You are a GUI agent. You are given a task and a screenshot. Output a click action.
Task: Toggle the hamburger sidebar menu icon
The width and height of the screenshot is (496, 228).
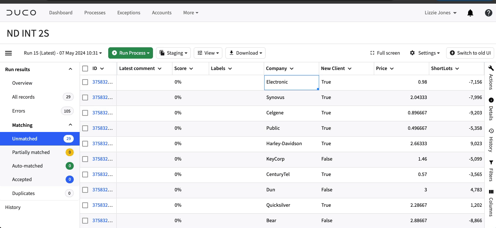pyautogui.click(x=8, y=53)
